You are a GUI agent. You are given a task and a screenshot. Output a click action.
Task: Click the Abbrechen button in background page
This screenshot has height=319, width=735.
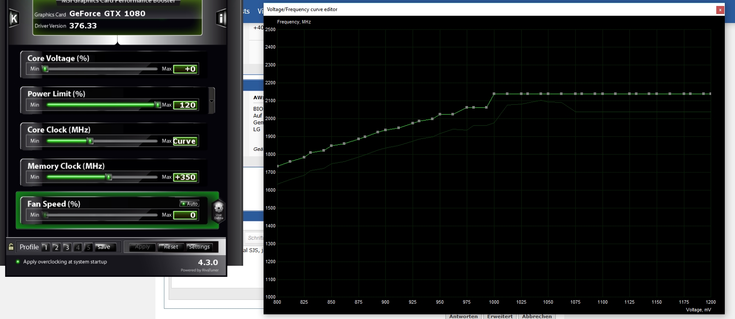click(537, 316)
